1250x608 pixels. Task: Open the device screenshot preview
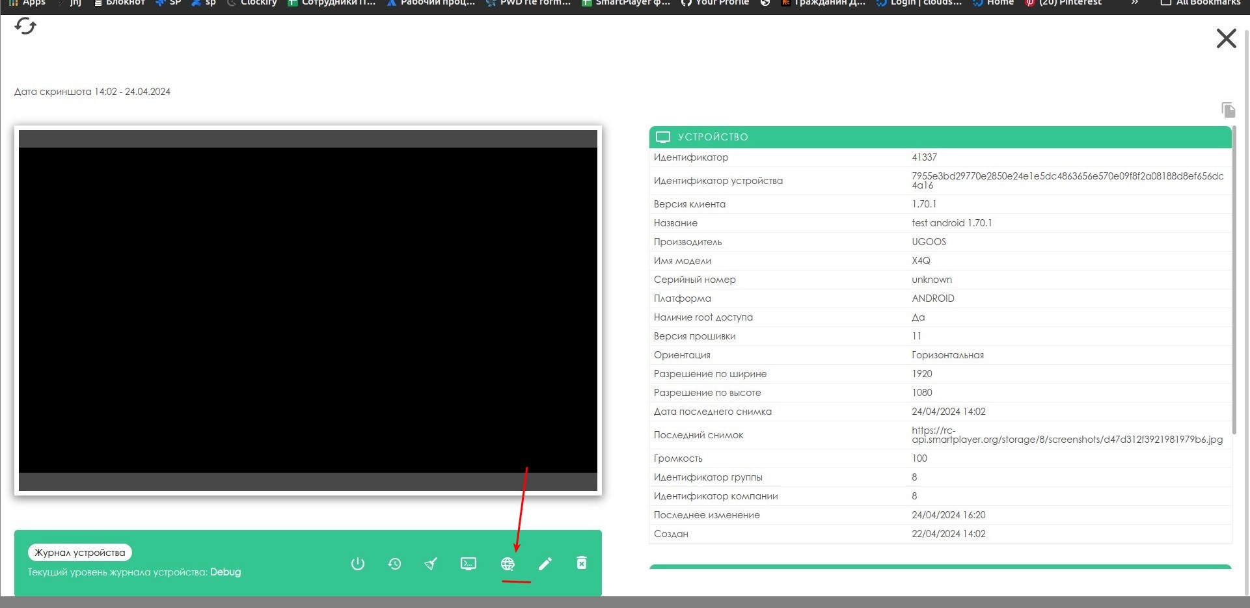click(x=308, y=310)
